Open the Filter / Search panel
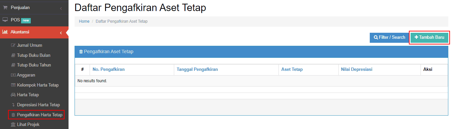 [389, 37]
